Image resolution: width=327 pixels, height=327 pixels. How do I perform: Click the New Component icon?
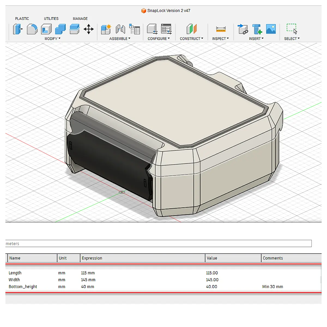click(106, 29)
